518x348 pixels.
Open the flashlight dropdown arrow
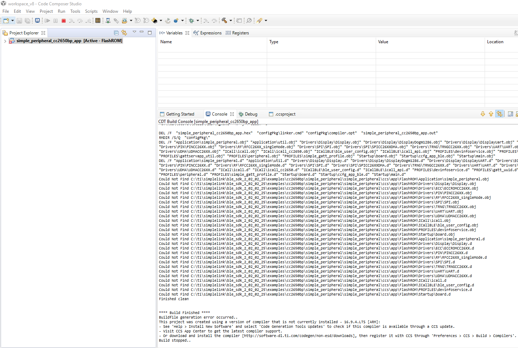pyautogui.click(x=266, y=21)
